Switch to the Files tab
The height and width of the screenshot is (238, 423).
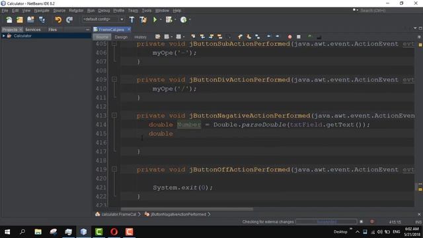click(x=53, y=29)
